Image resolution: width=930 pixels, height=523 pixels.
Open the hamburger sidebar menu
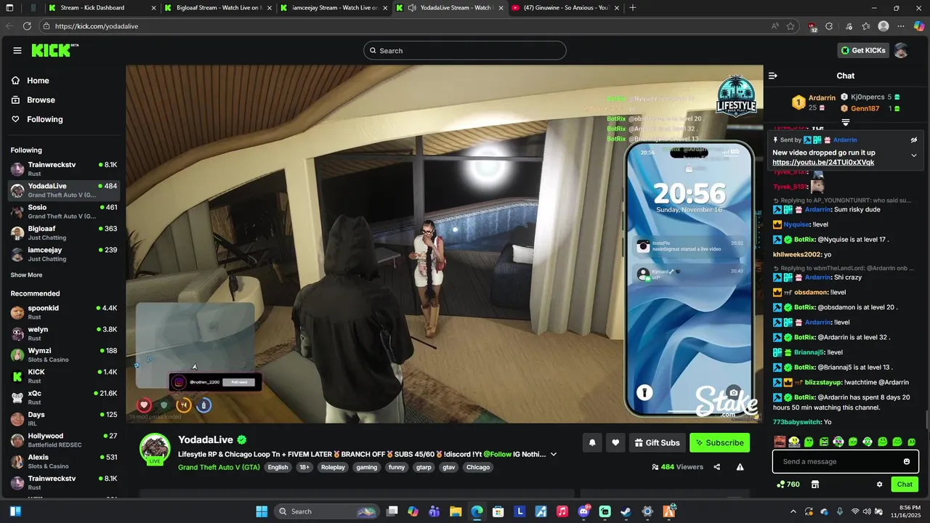17,50
